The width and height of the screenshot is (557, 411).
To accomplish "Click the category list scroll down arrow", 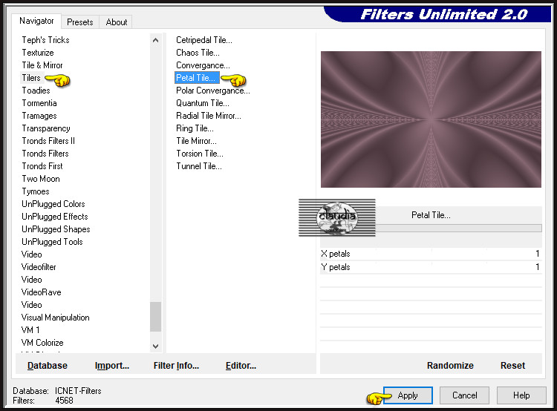I will point(156,346).
